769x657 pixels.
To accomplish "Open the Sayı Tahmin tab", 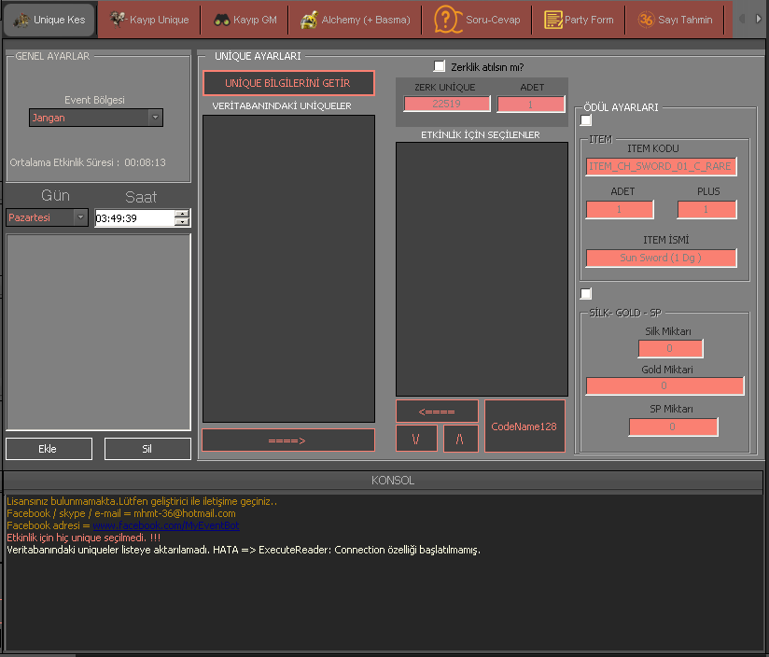I will coord(675,20).
